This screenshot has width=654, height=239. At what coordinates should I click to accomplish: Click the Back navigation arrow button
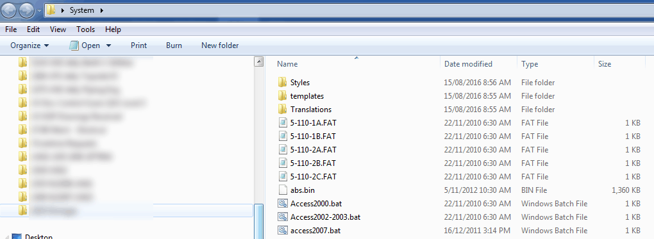point(9,10)
